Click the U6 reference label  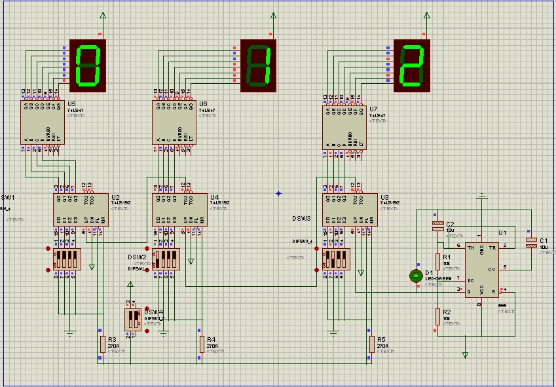click(203, 104)
